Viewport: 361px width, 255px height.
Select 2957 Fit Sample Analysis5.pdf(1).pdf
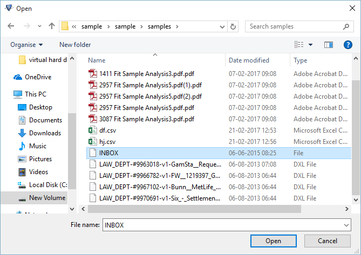coord(151,85)
